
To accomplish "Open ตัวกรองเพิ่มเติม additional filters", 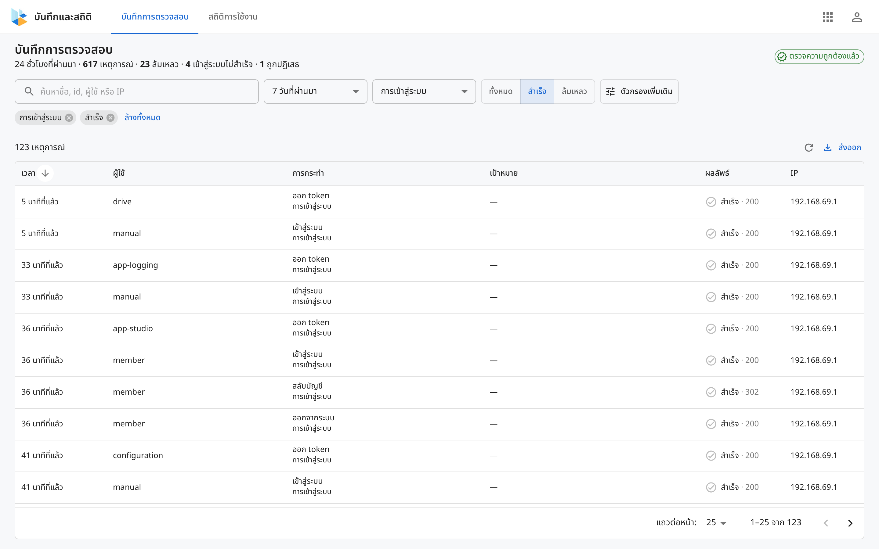I will point(639,91).
